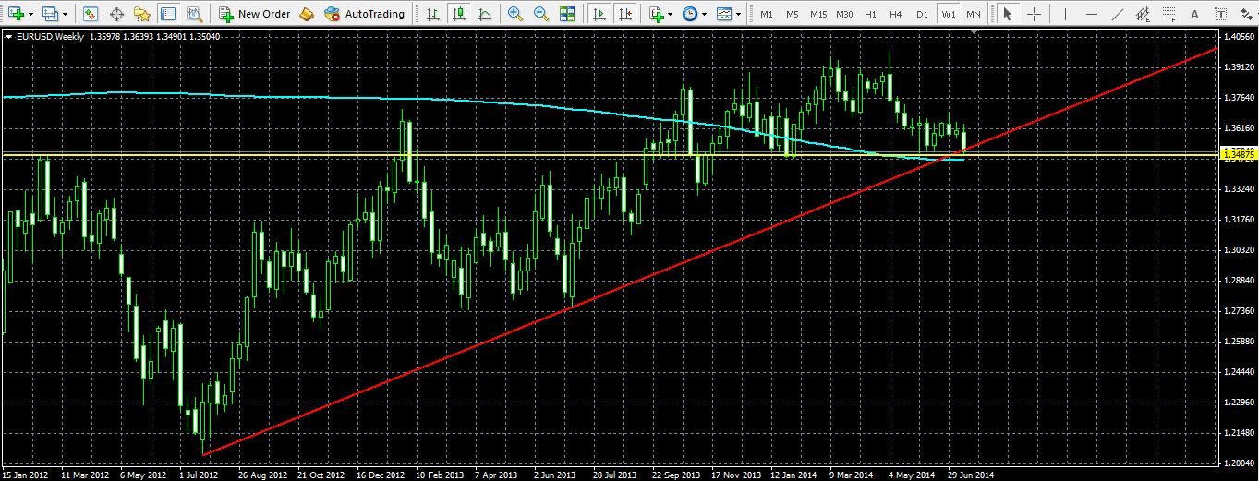This screenshot has height=481, width=1259.
Task: Zoom out of the chart
Action: [x=540, y=14]
